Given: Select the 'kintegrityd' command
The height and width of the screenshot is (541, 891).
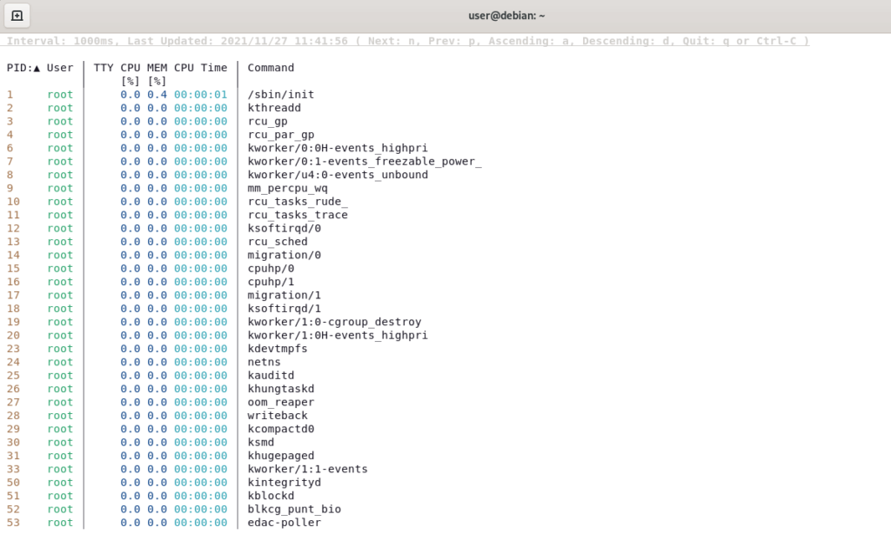Looking at the screenshot, I should (285, 483).
